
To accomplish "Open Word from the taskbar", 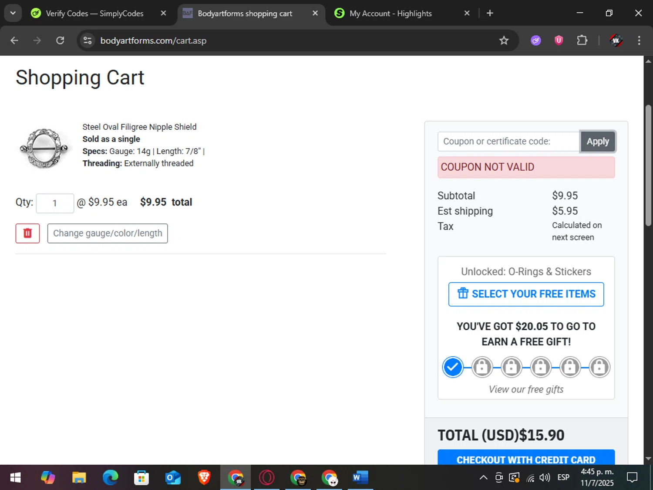I will tap(360, 478).
